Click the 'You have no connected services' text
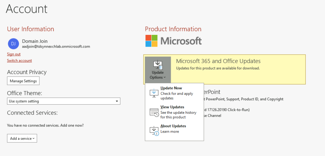Viewport: 325px width, 156px height. click(x=45, y=125)
